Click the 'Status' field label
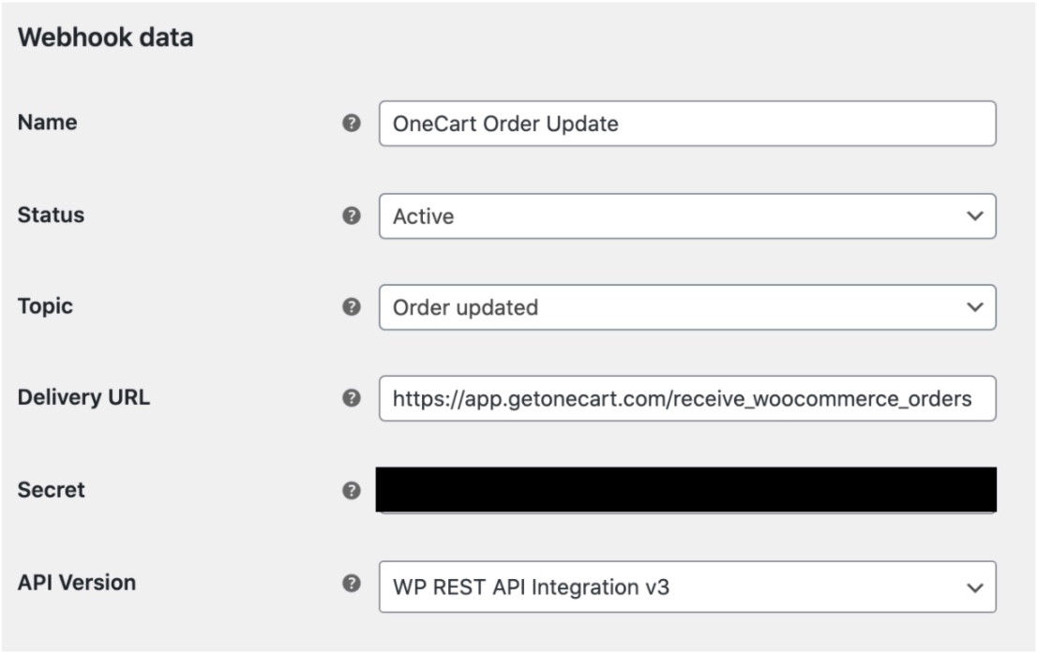 point(51,216)
